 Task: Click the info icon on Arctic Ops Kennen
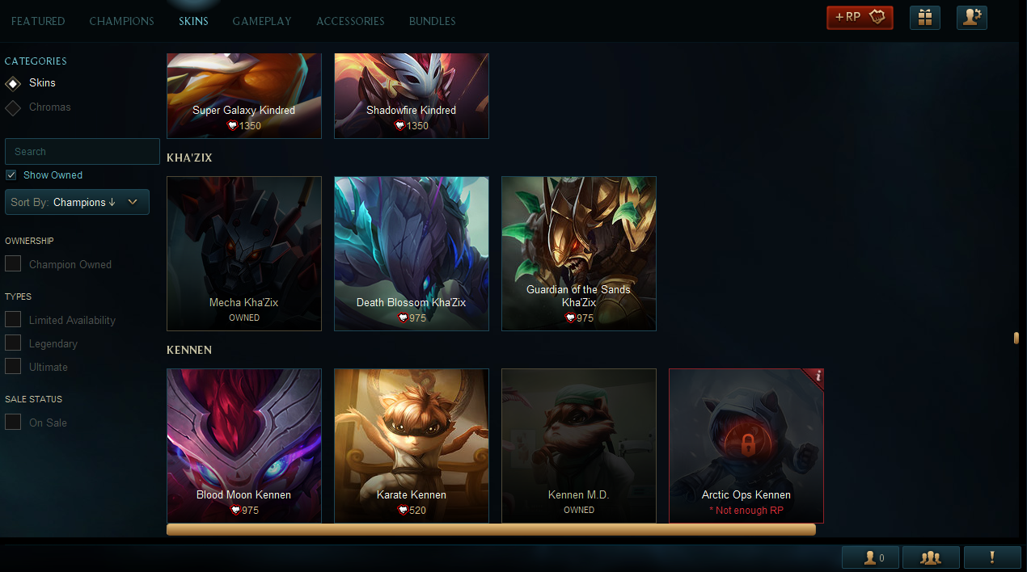[818, 376]
